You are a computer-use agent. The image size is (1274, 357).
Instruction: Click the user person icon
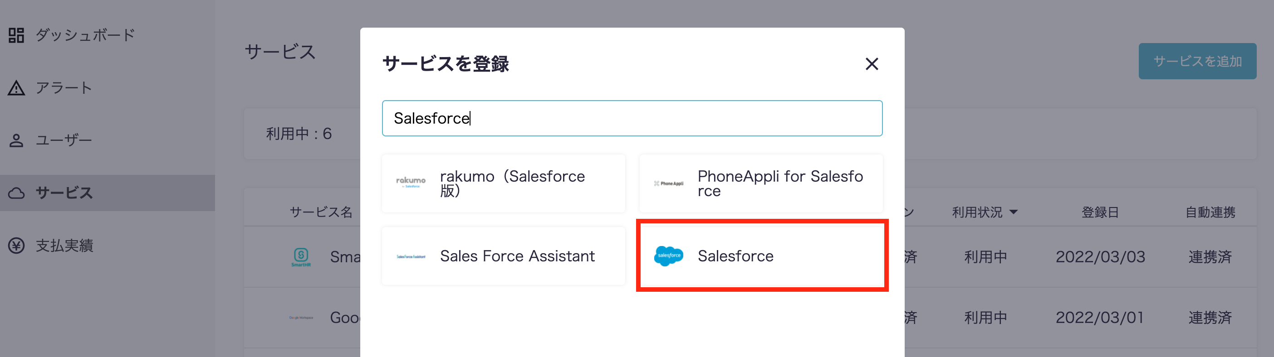tap(16, 141)
